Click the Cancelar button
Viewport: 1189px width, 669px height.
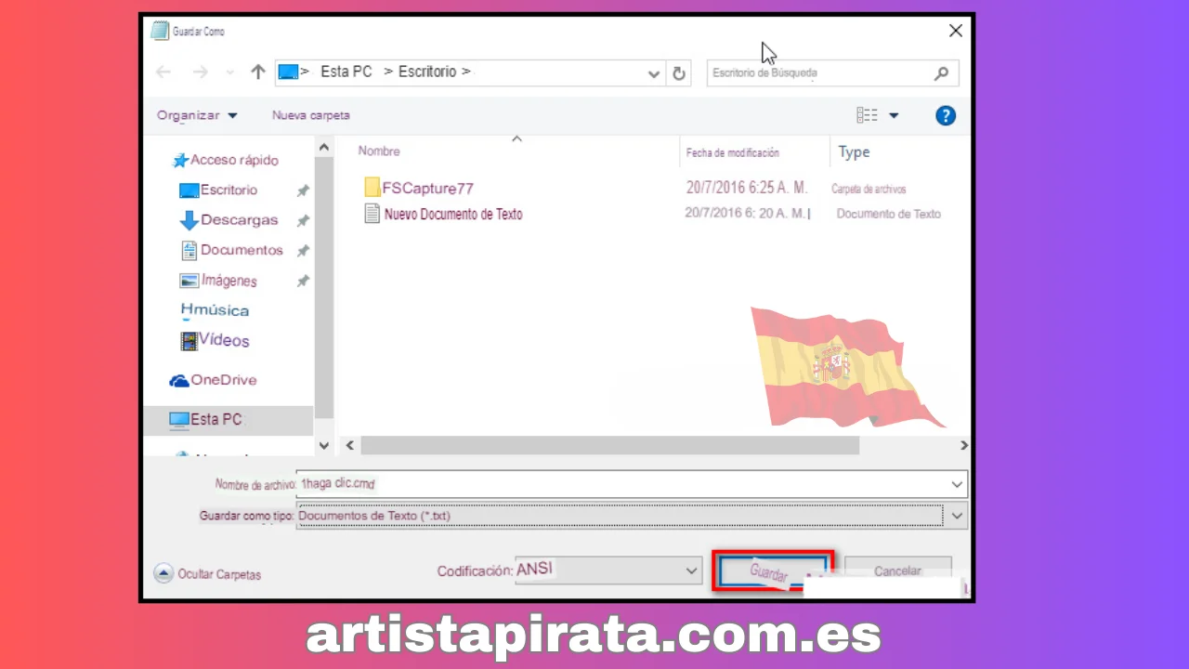pyautogui.click(x=897, y=571)
